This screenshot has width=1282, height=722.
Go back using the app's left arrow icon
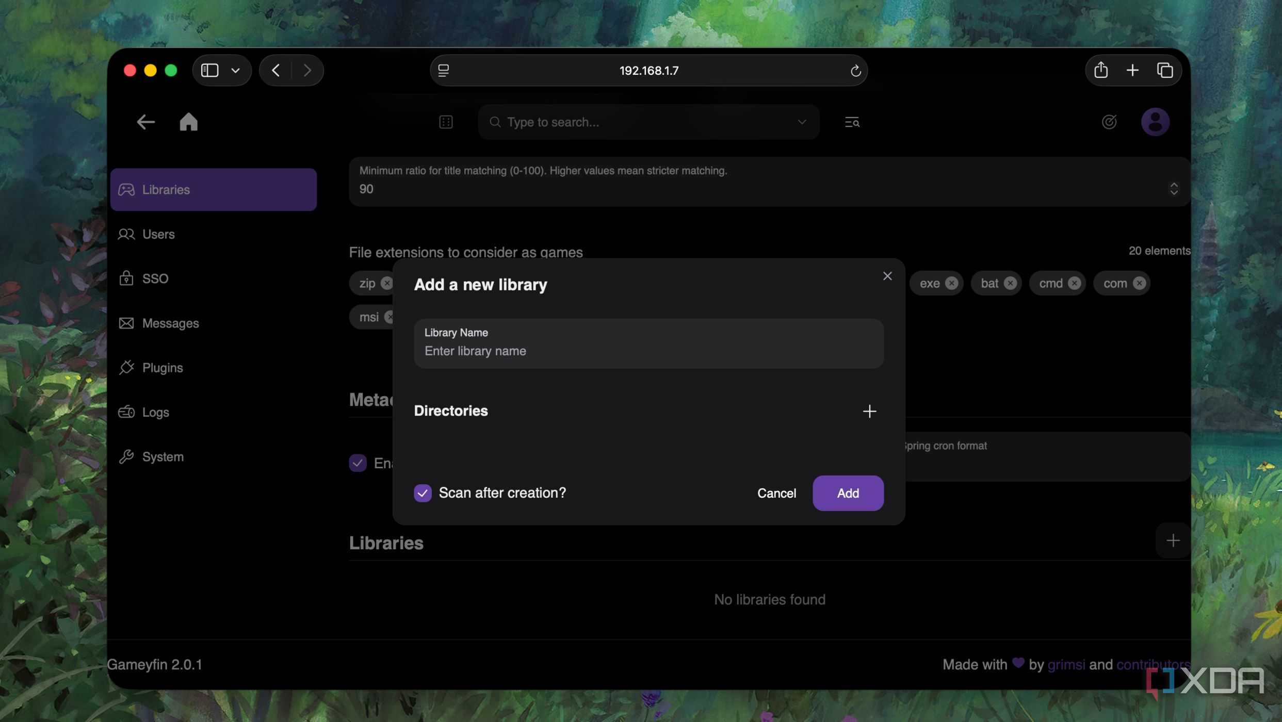146,122
